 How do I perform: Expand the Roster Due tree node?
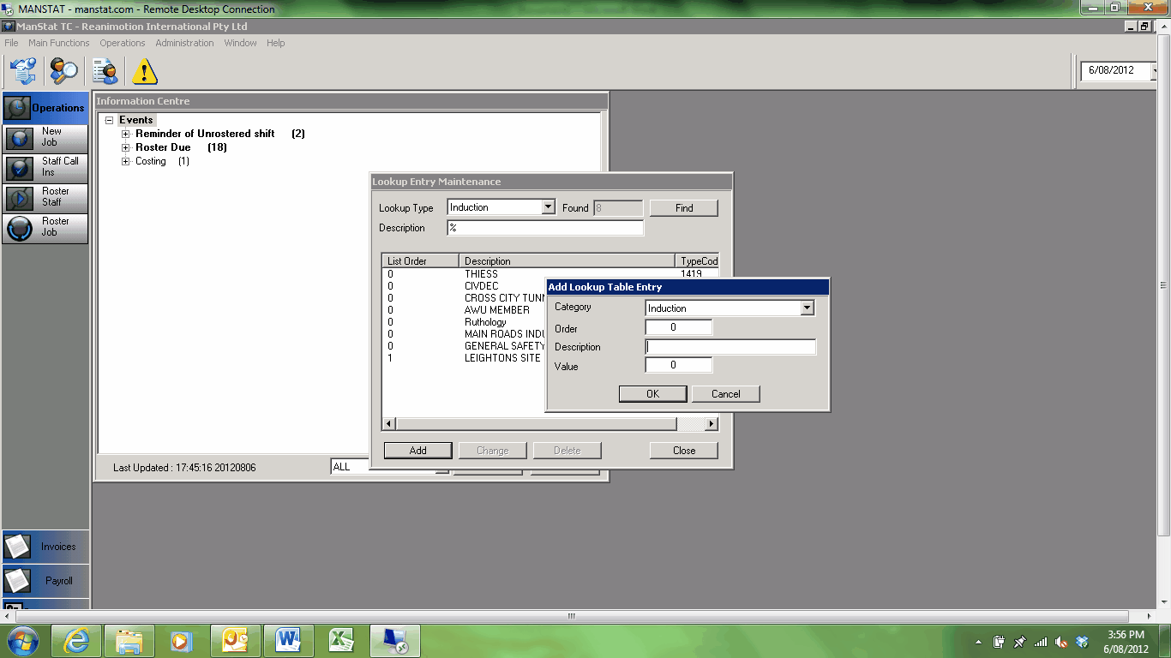(126, 147)
